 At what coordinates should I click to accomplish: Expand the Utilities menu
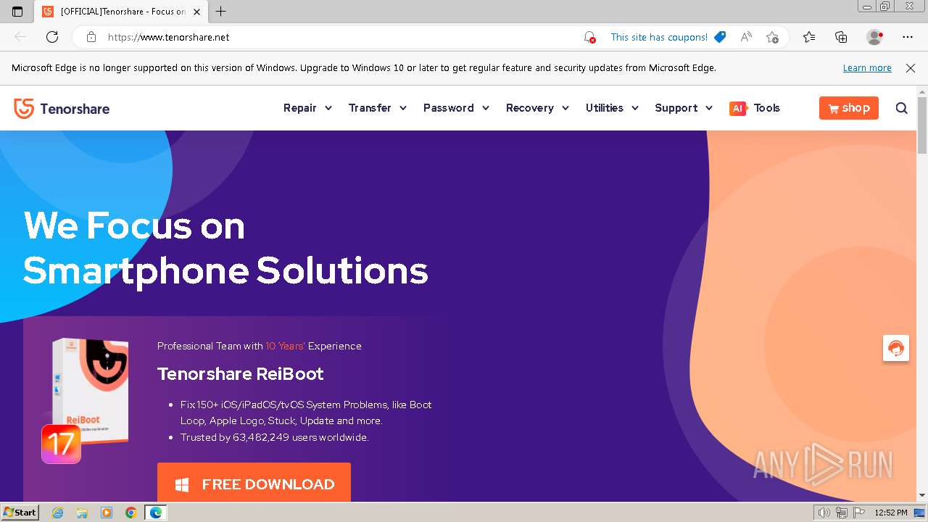(x=612, y=108)
